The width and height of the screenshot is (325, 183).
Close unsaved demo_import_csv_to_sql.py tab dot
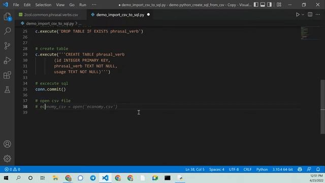pyautogui.click(x=148, y=15)
